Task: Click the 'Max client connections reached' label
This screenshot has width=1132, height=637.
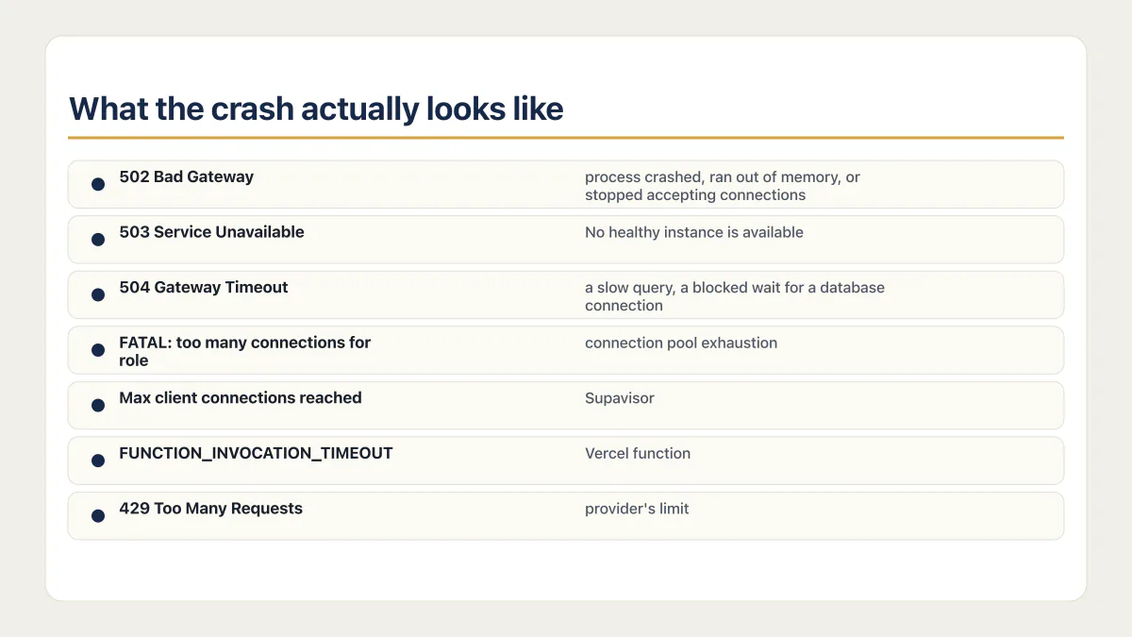Action: (241, 397)
